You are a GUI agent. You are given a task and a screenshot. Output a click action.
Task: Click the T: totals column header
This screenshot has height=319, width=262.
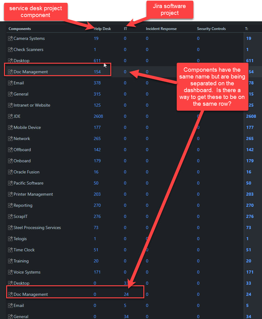pos(247,29)
